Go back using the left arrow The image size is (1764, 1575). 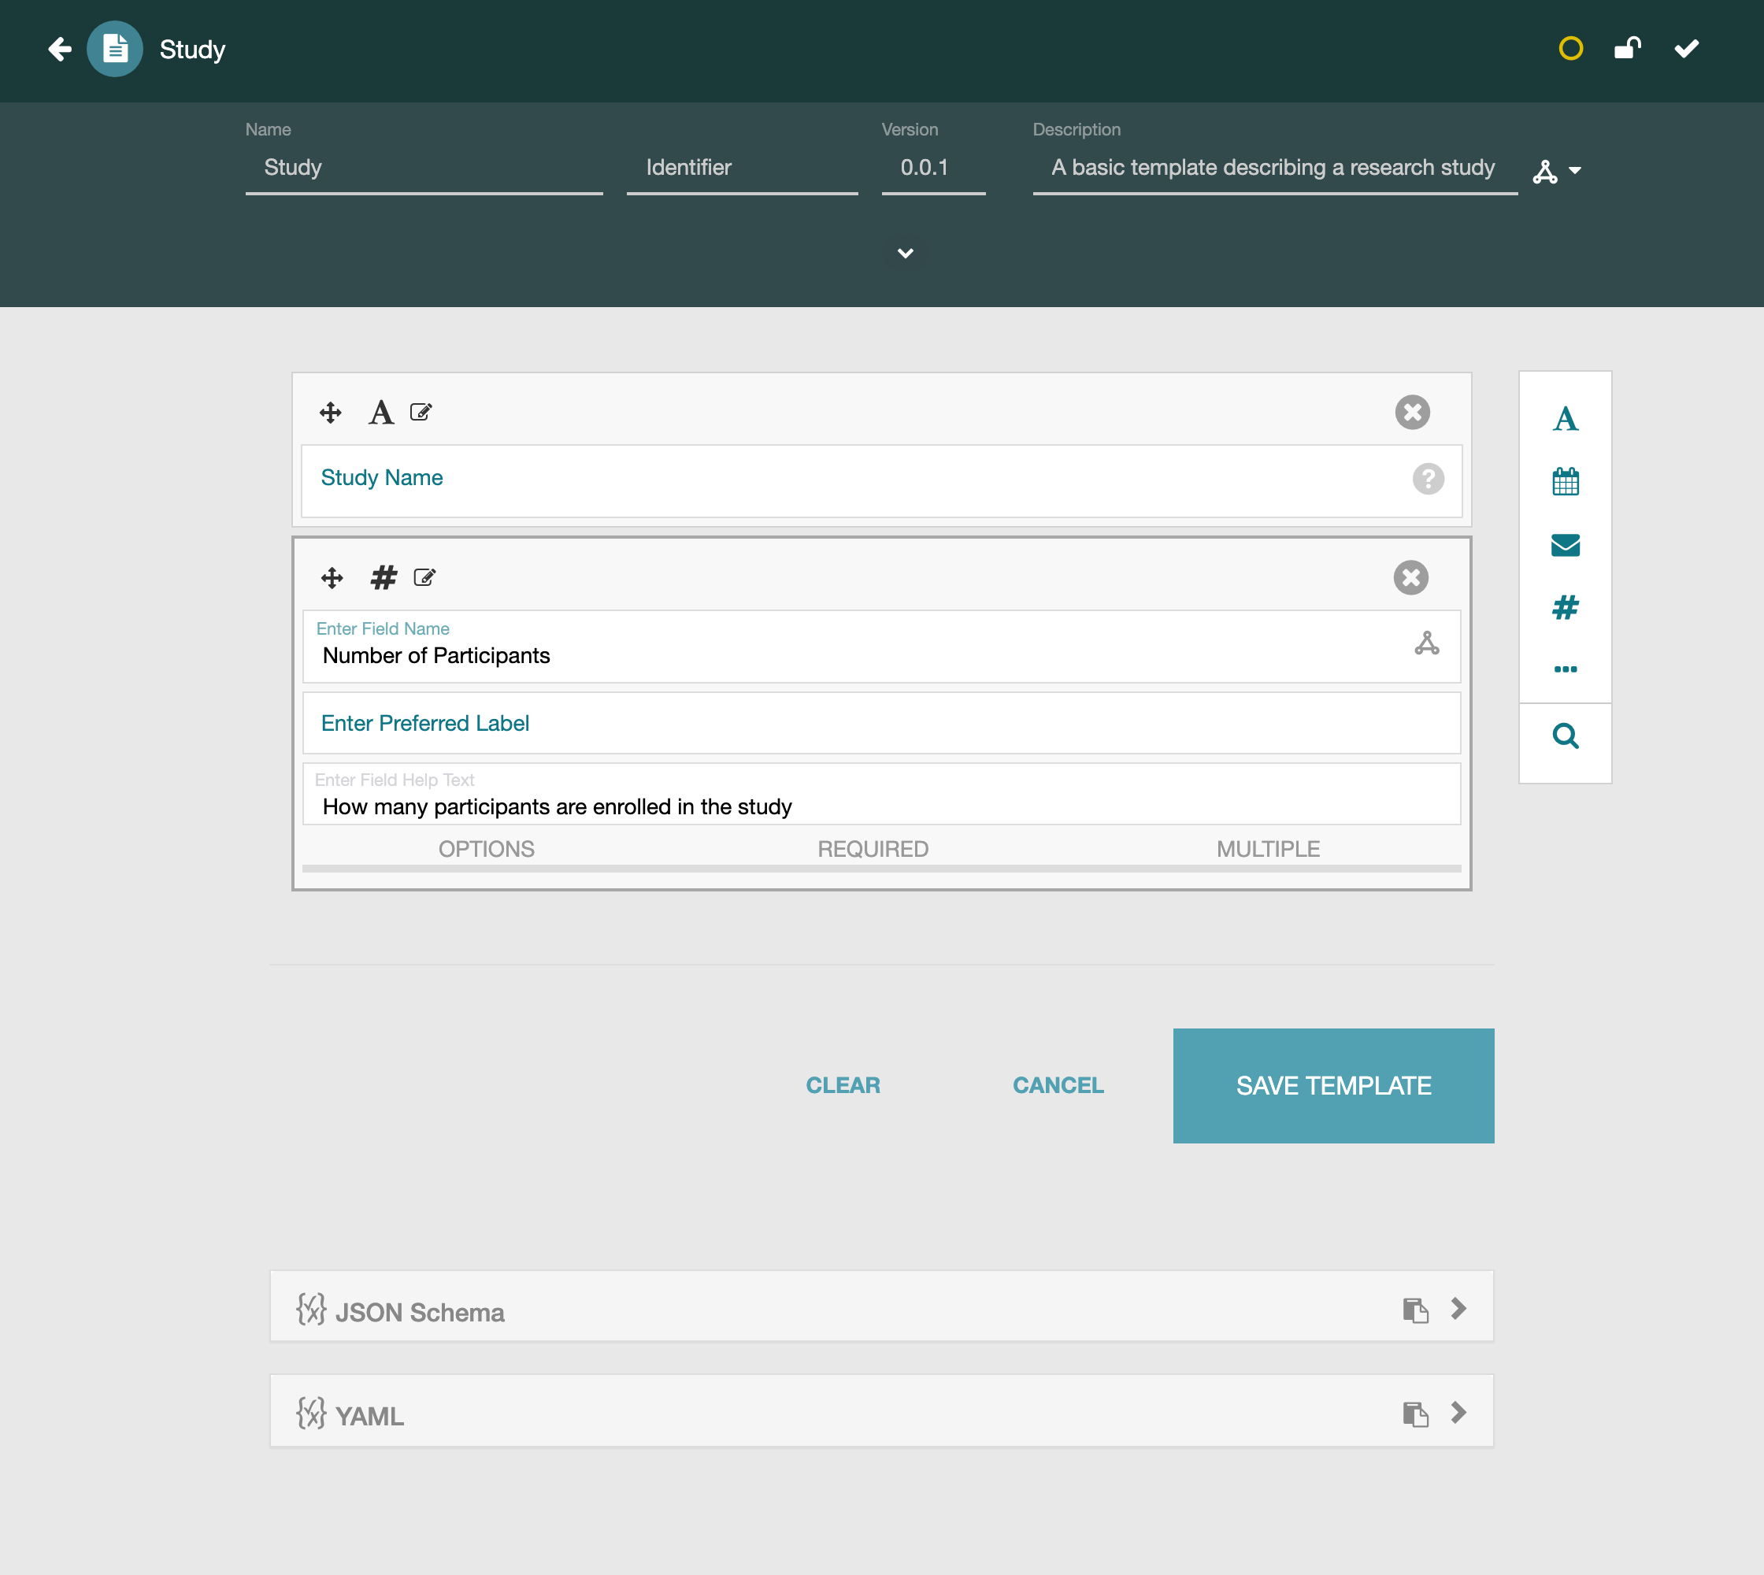point(60,50)
